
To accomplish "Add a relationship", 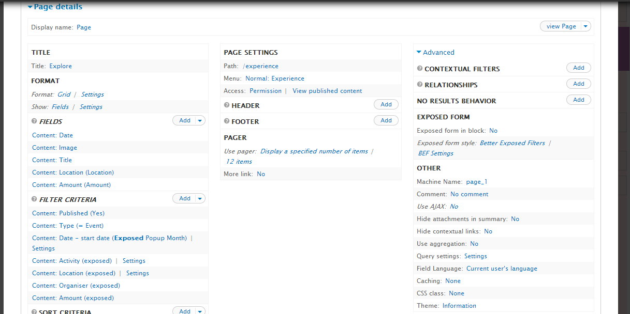I will point(579,84).
